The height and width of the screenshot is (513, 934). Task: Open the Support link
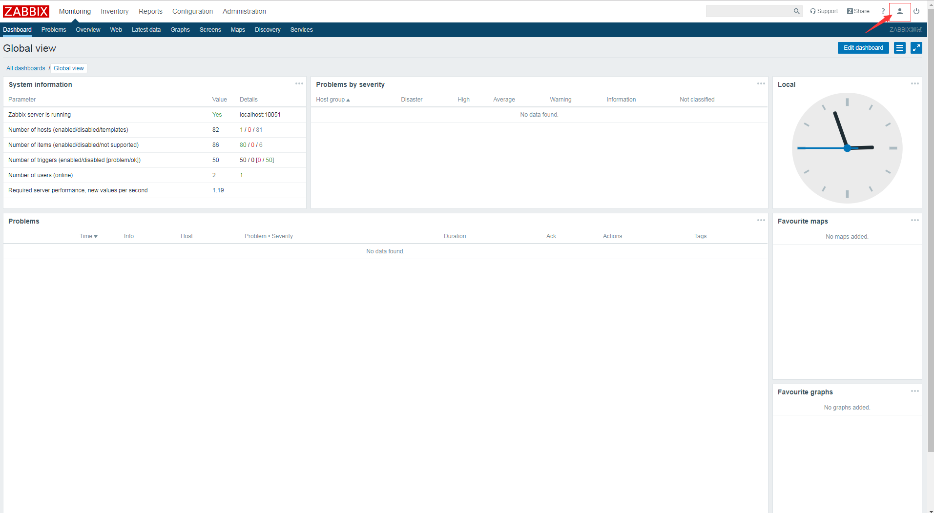(x=824, y=11)
